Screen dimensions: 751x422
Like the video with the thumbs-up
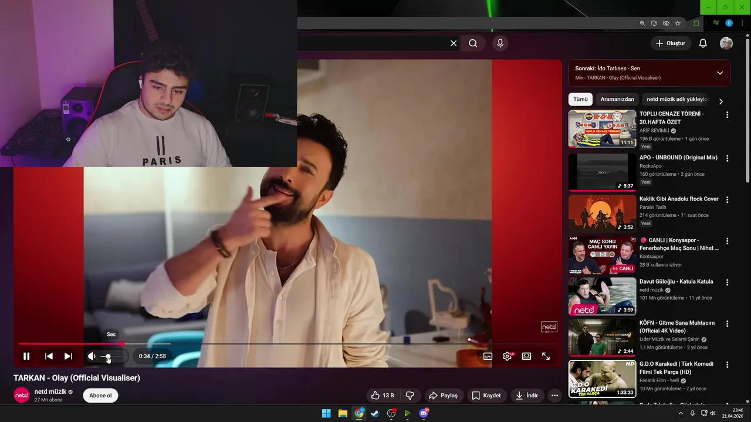pyautogui.click(x=383, y=396)
